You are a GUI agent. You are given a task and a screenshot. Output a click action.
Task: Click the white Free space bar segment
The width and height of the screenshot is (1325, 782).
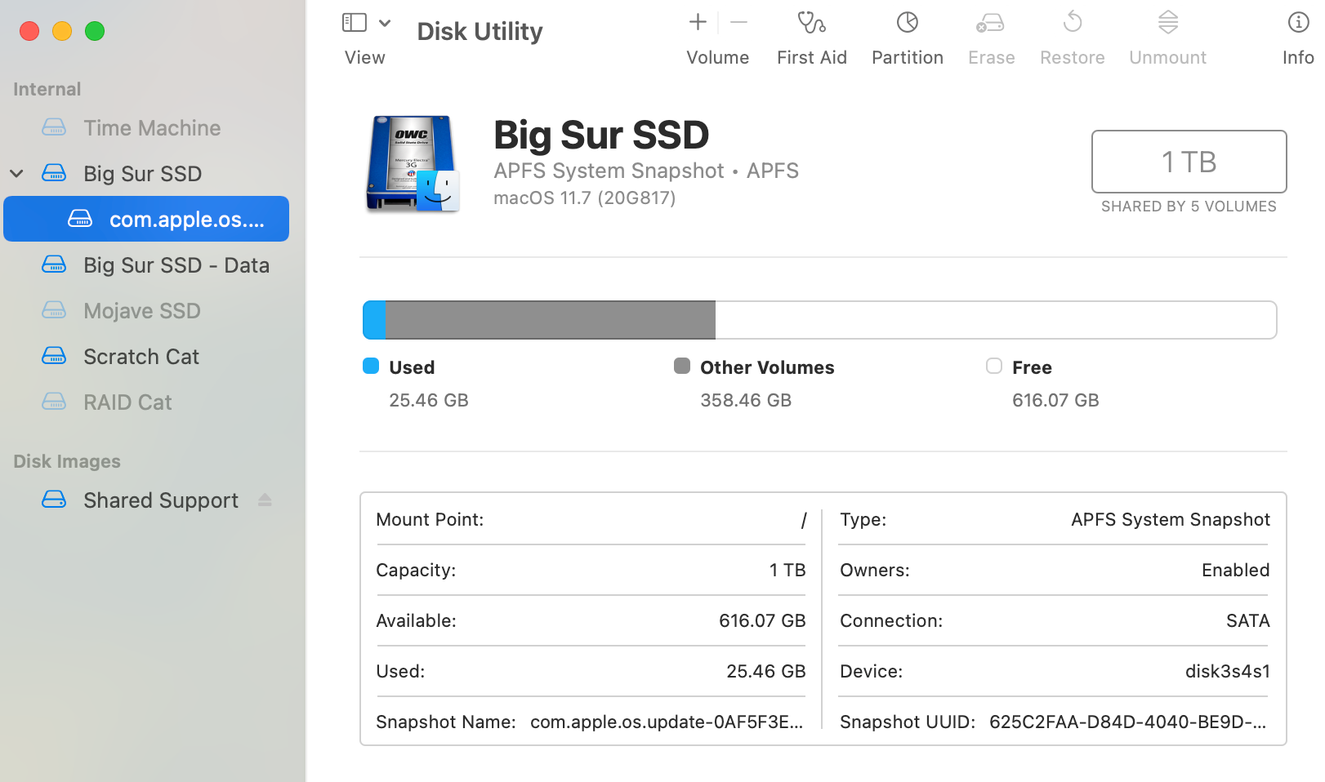point(996,320)
